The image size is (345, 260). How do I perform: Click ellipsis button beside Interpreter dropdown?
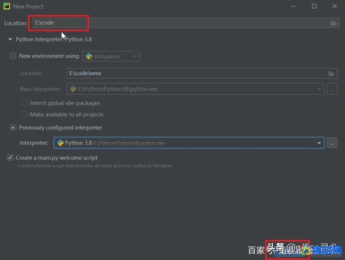tap(332, 143)
